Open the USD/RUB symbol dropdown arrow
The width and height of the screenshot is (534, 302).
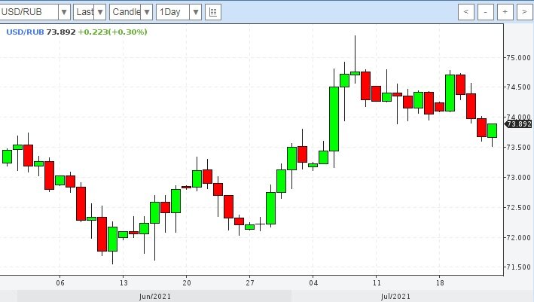click(x=64, y=12)
